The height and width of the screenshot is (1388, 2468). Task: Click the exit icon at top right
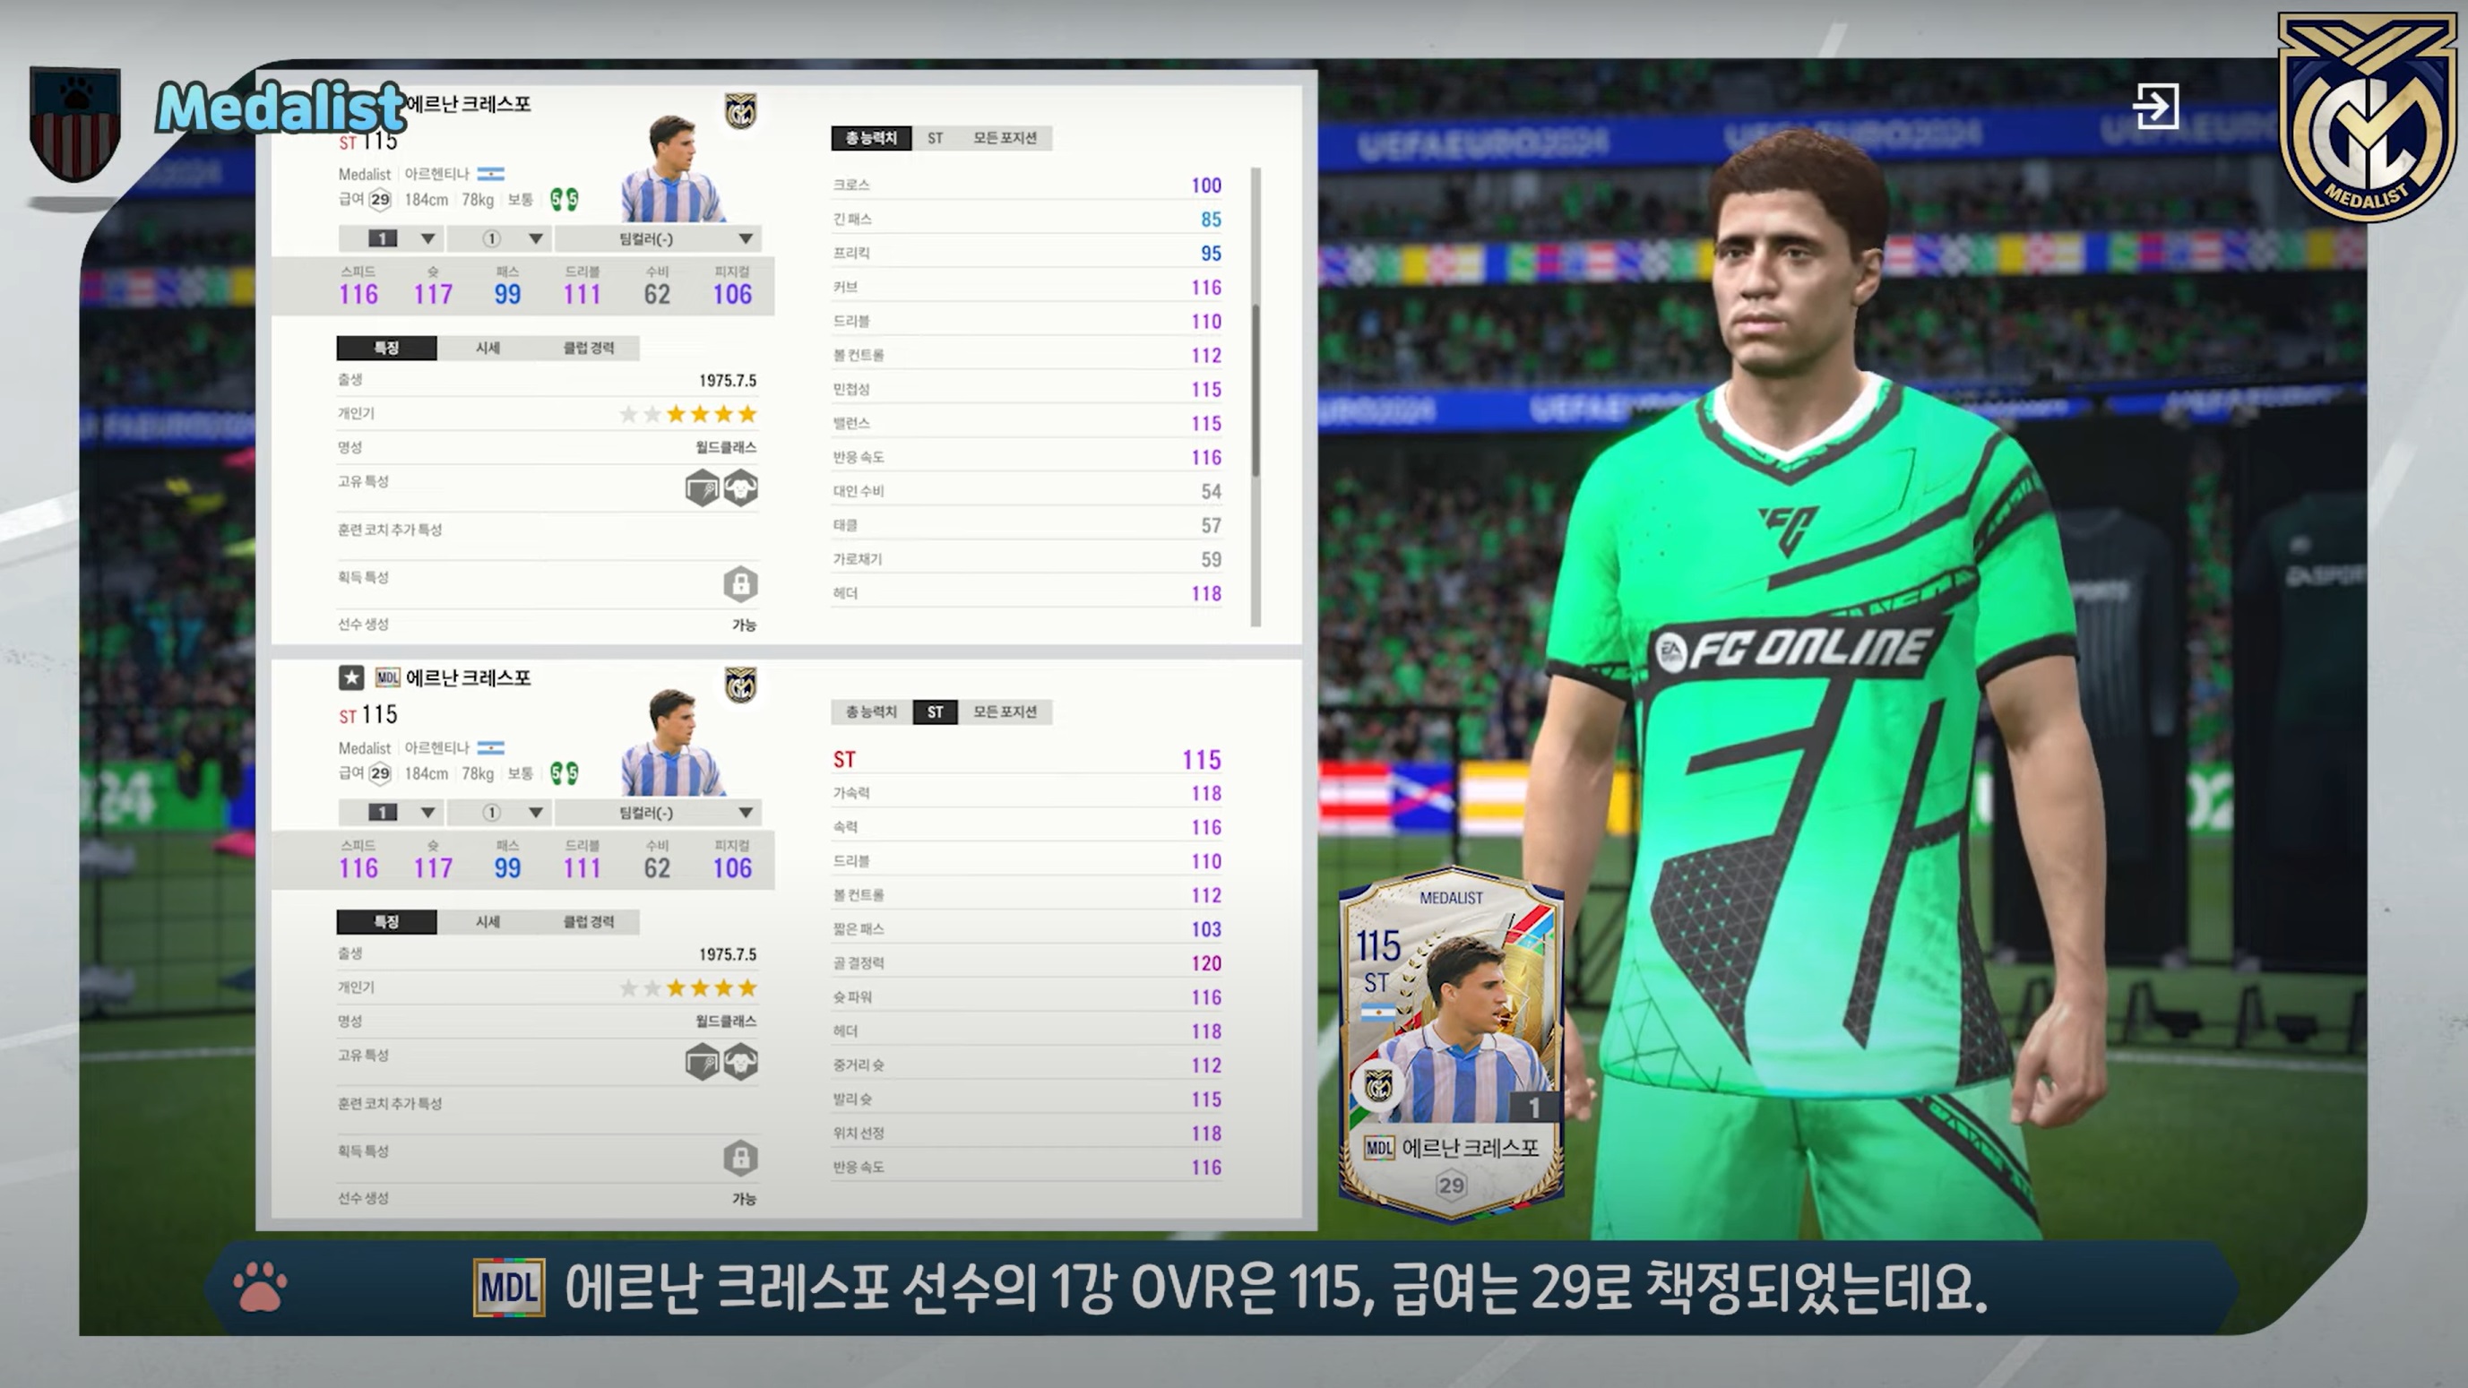coord(2155,106)
